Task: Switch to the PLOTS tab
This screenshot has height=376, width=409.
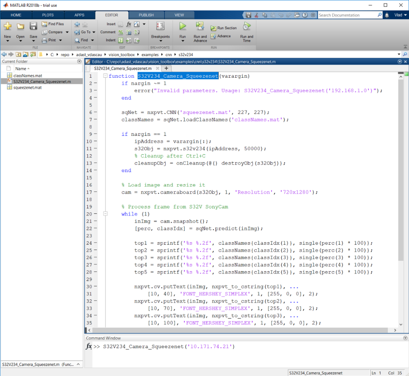Action: click(x=48, y=15)
